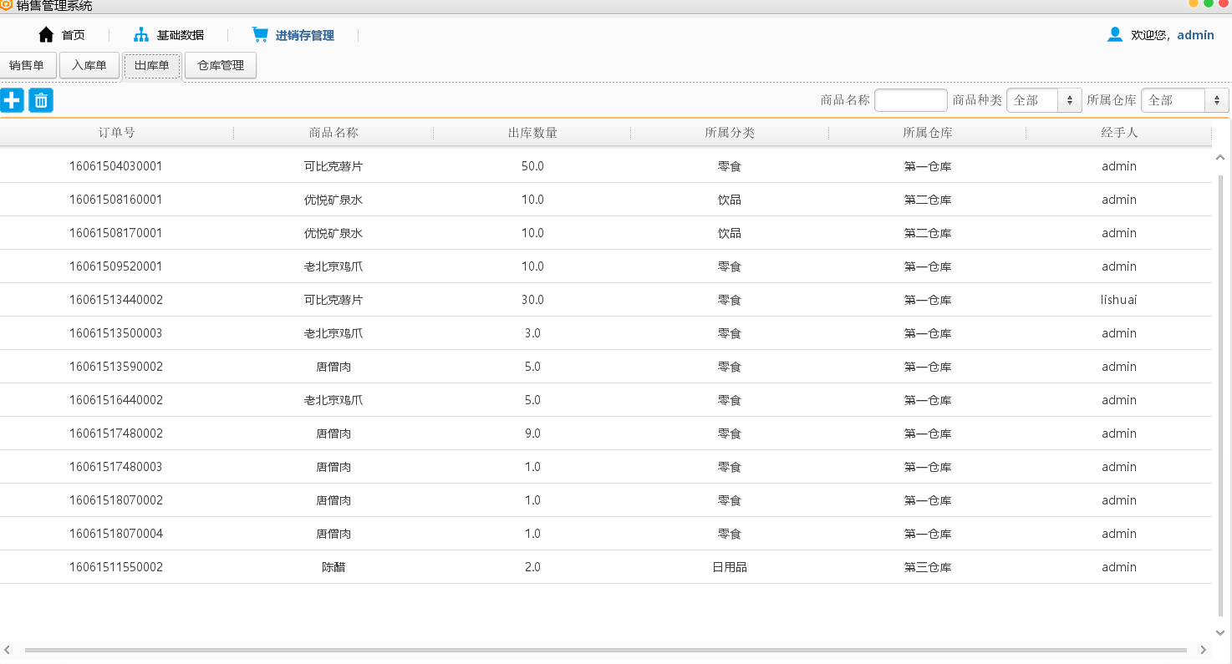
Task: Switch to the 入库单 tab
Action: click(89, 65)
